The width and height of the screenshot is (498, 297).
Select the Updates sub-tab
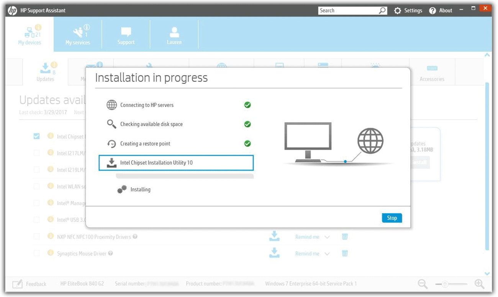[45, 72]
